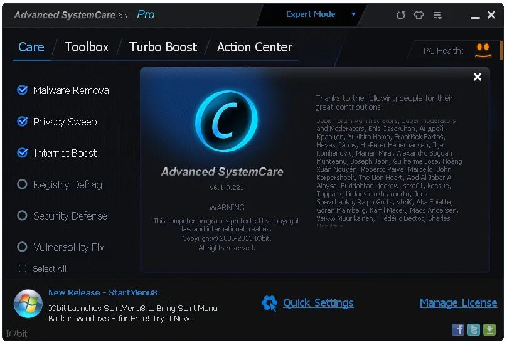Open Quick Settings link
The image size is (507, 345).
[x=318, y=303]
